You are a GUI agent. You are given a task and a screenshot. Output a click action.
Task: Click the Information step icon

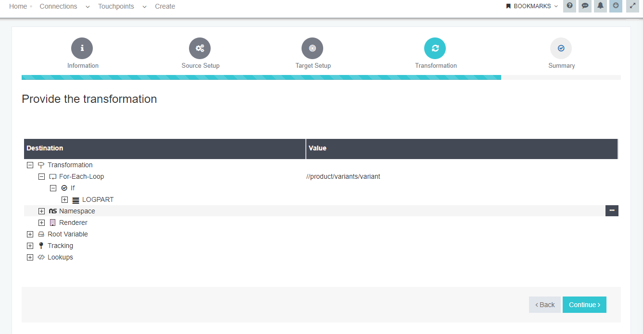pos(82,48)
